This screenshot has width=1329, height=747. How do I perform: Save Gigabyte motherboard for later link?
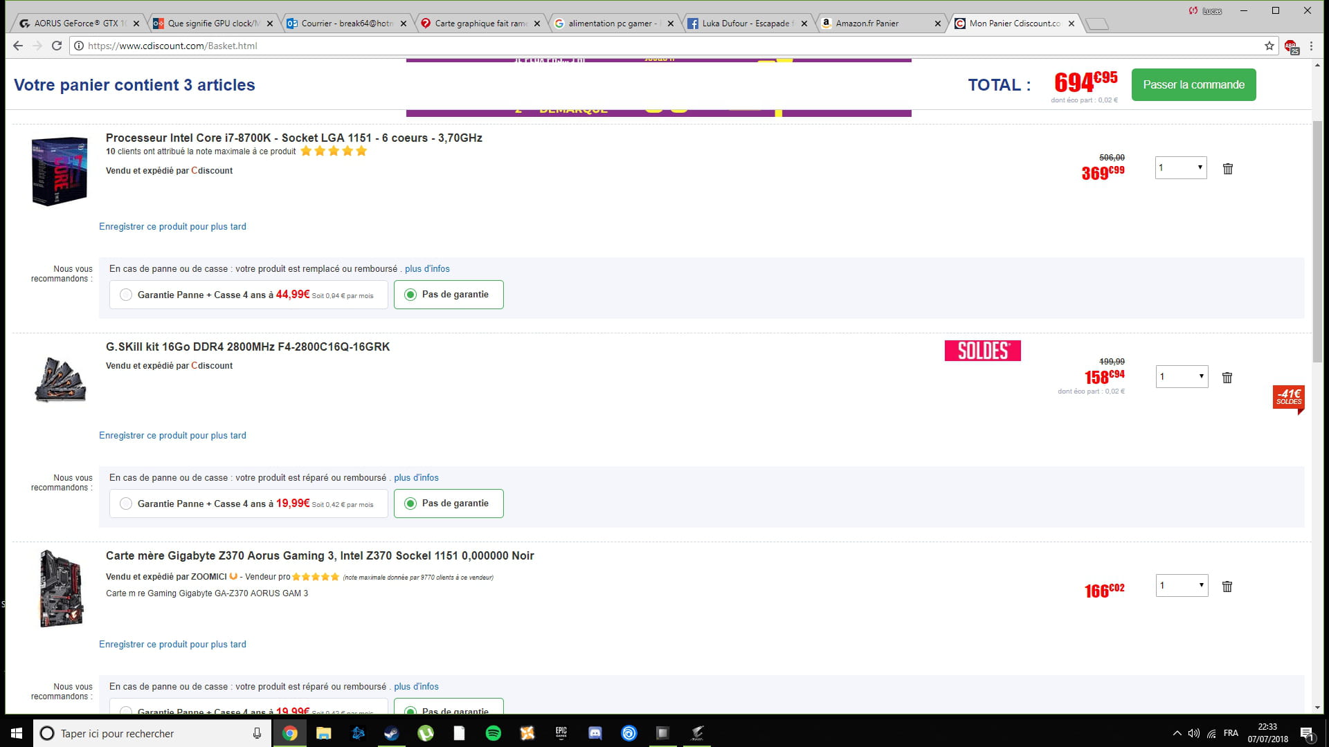pyautogui.click(x=172, y=645)
